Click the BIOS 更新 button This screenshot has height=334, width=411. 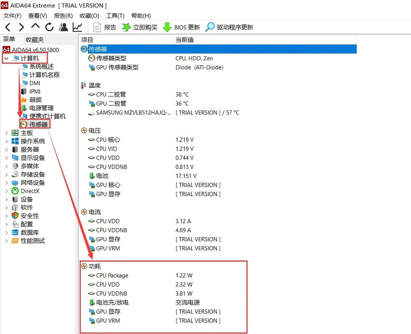point(181,27)
